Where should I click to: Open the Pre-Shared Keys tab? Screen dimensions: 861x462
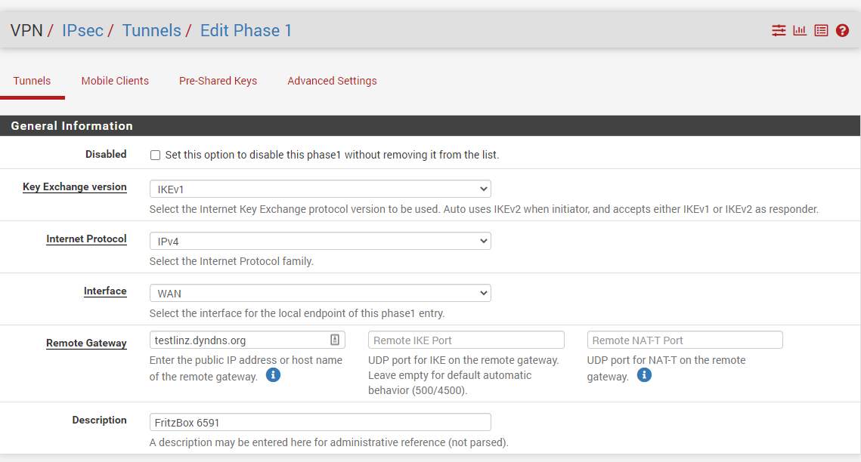218,81
